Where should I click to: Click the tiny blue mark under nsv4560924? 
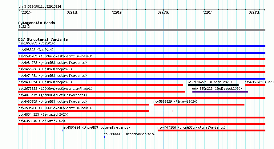point(62,130)
